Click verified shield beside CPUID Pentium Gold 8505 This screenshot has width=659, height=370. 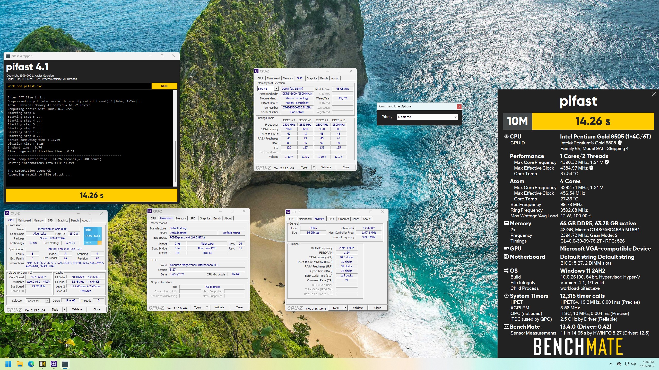tap(620, 143)
